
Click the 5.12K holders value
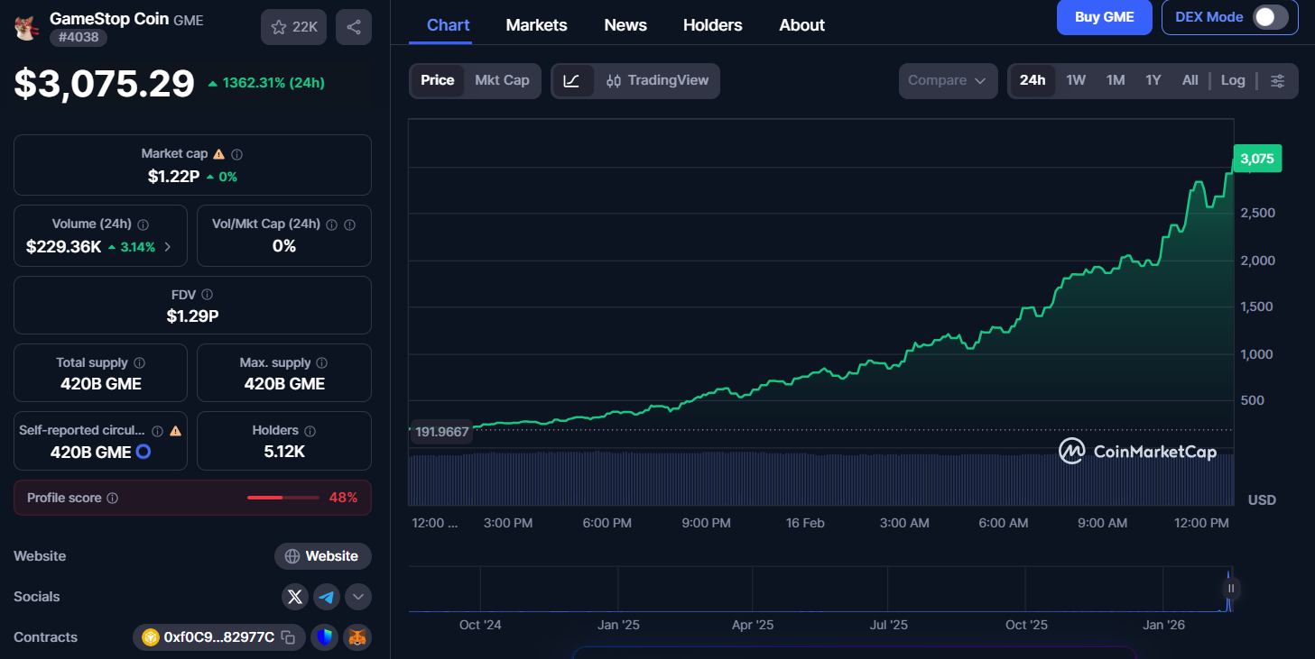[x=284, y=452]
